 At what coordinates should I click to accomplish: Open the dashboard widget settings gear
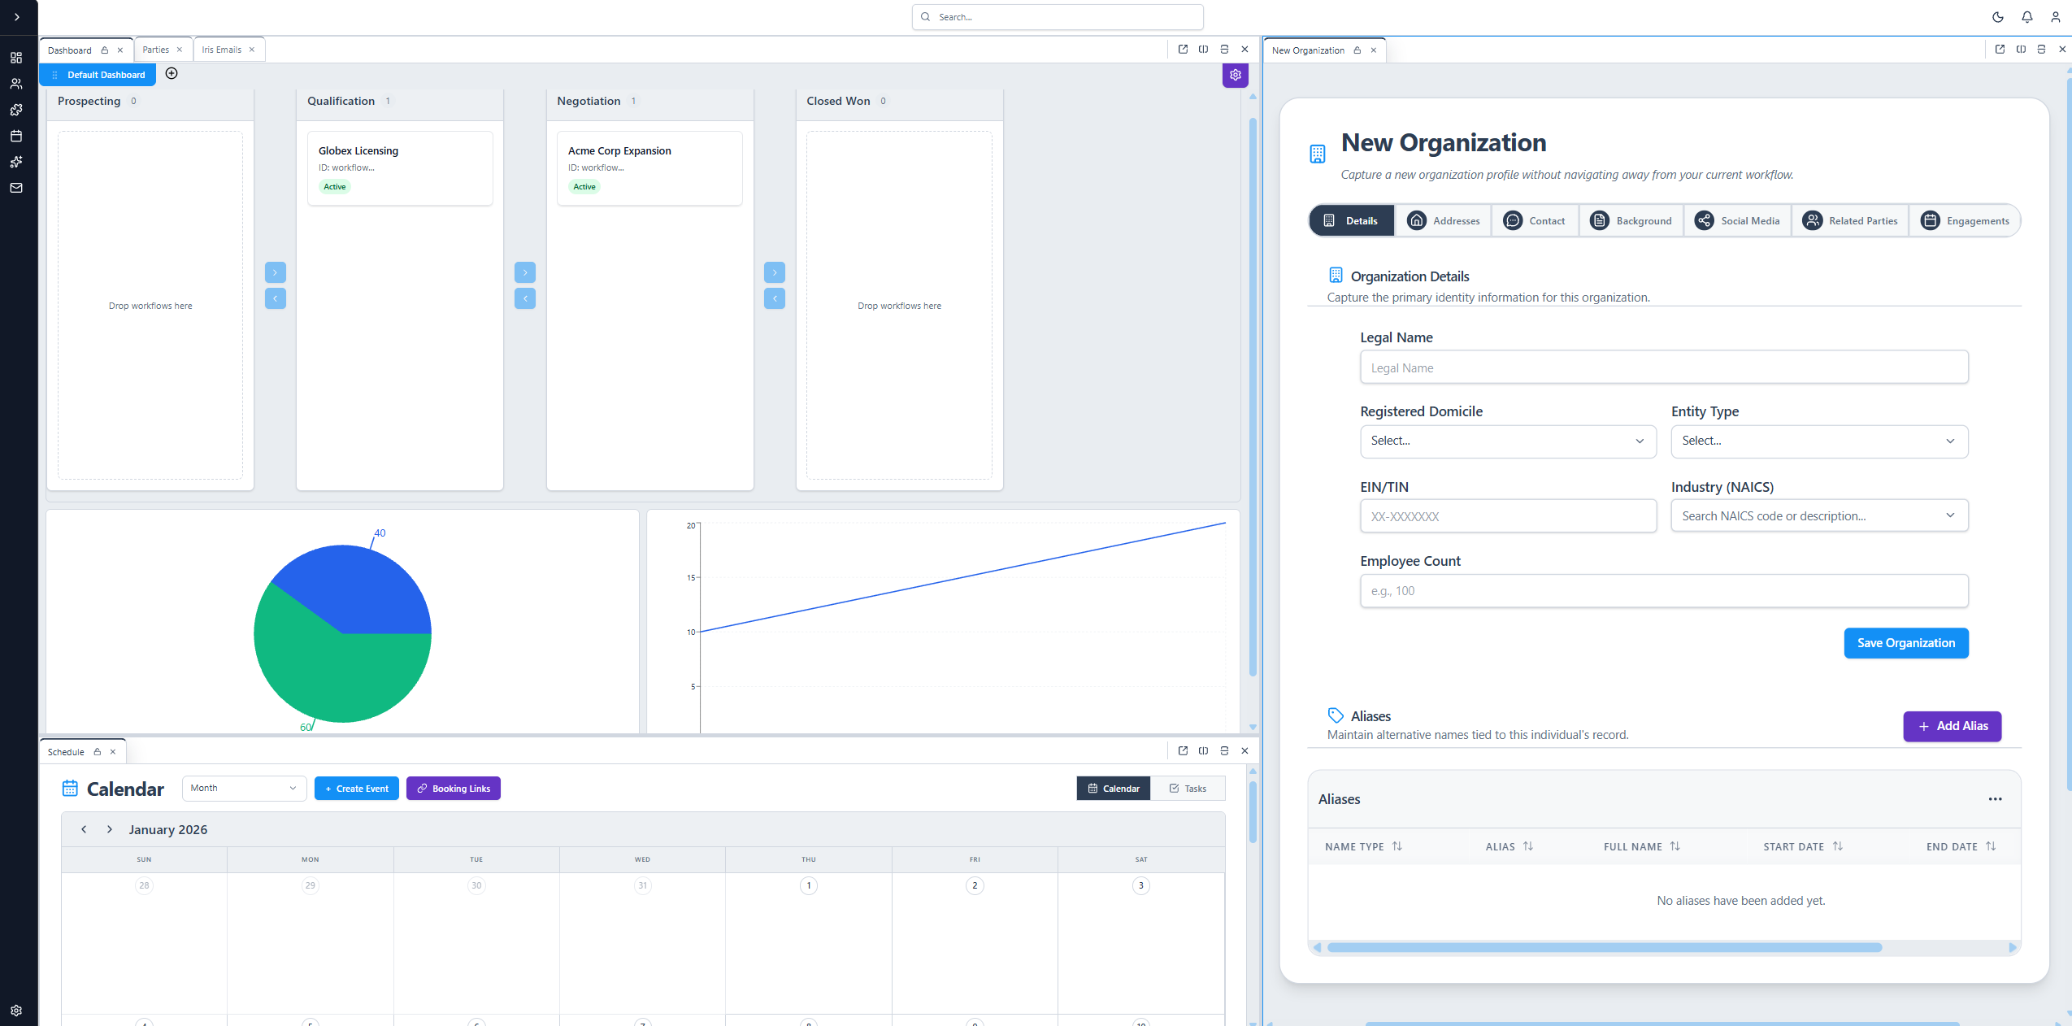click(x=1234, y=75)
